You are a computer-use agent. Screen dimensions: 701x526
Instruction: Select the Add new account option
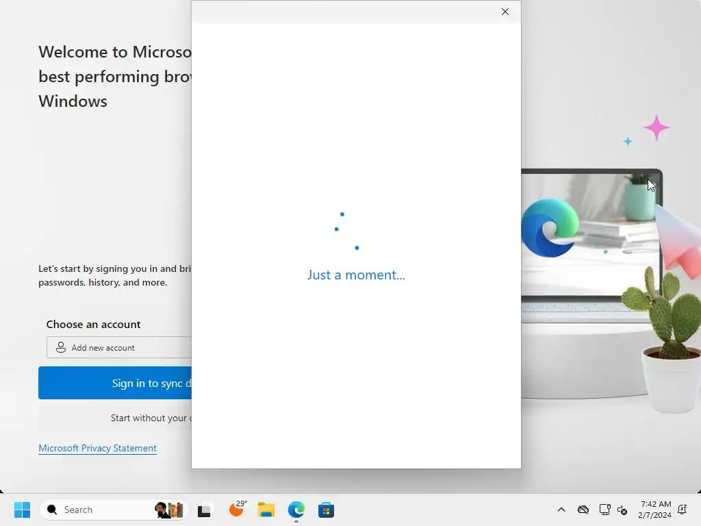click(119, 347)
